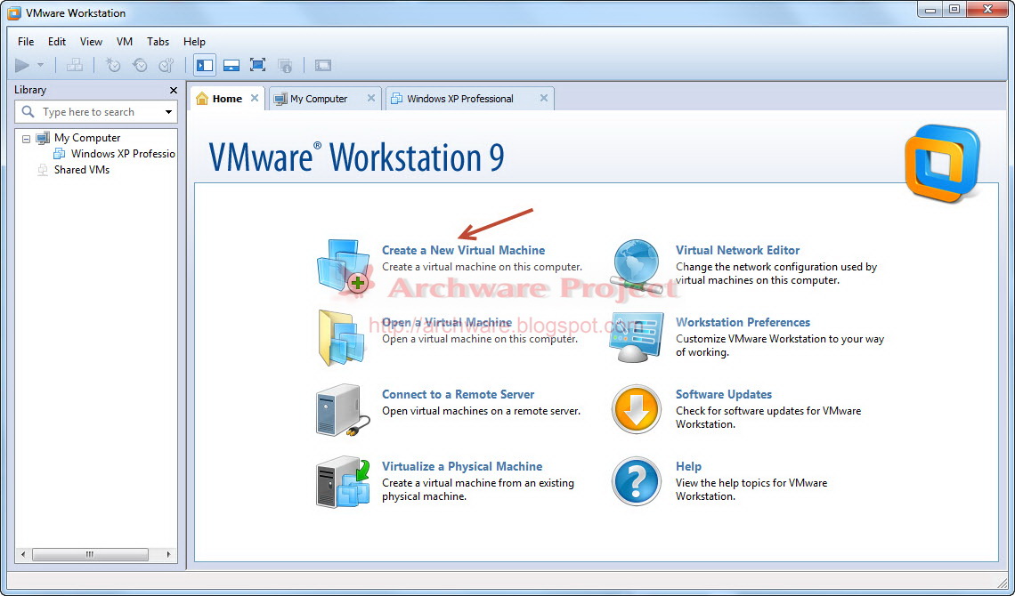Open the Virtual Network Editor link
This screenshot has width=1015, height=596.
[738, 250]
